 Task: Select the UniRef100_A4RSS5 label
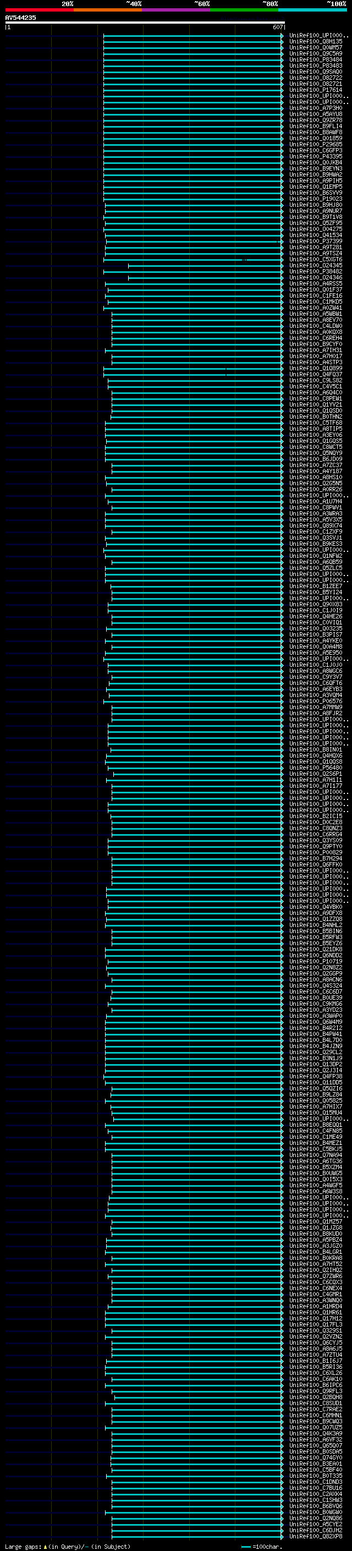click(x=316, y=283)
